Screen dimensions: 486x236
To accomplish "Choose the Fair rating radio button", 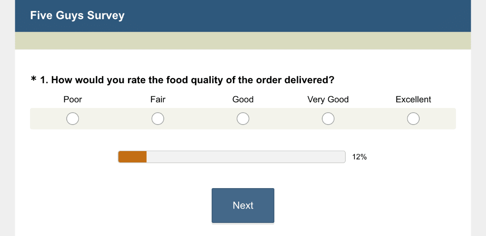I will click(158, 118).
